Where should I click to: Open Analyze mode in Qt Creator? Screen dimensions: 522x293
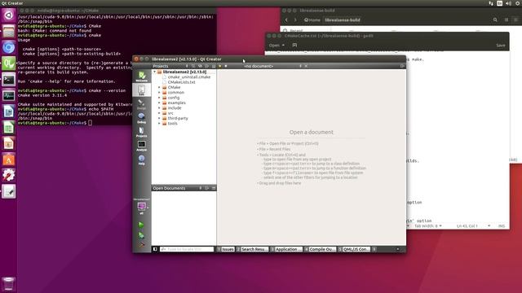[x=141, y=146]
